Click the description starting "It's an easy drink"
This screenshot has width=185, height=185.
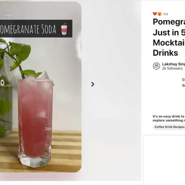click(x=169, y=116)
